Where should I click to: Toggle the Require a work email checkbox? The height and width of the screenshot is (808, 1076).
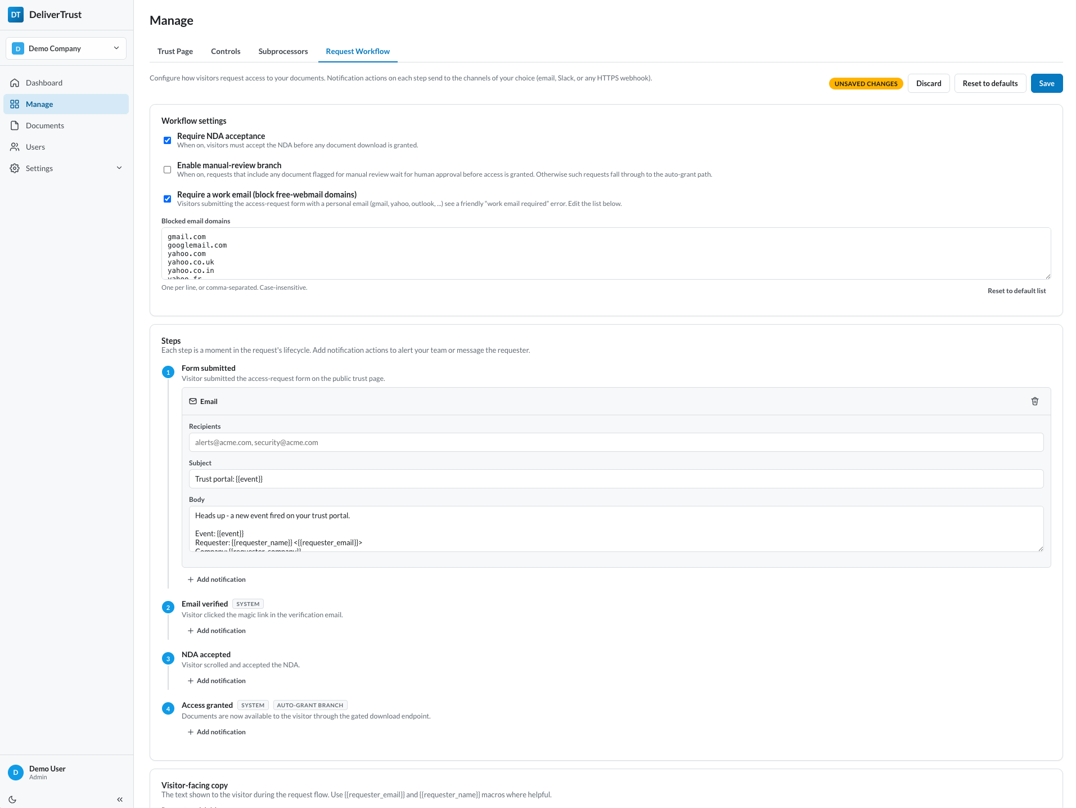tap(167, 199)
